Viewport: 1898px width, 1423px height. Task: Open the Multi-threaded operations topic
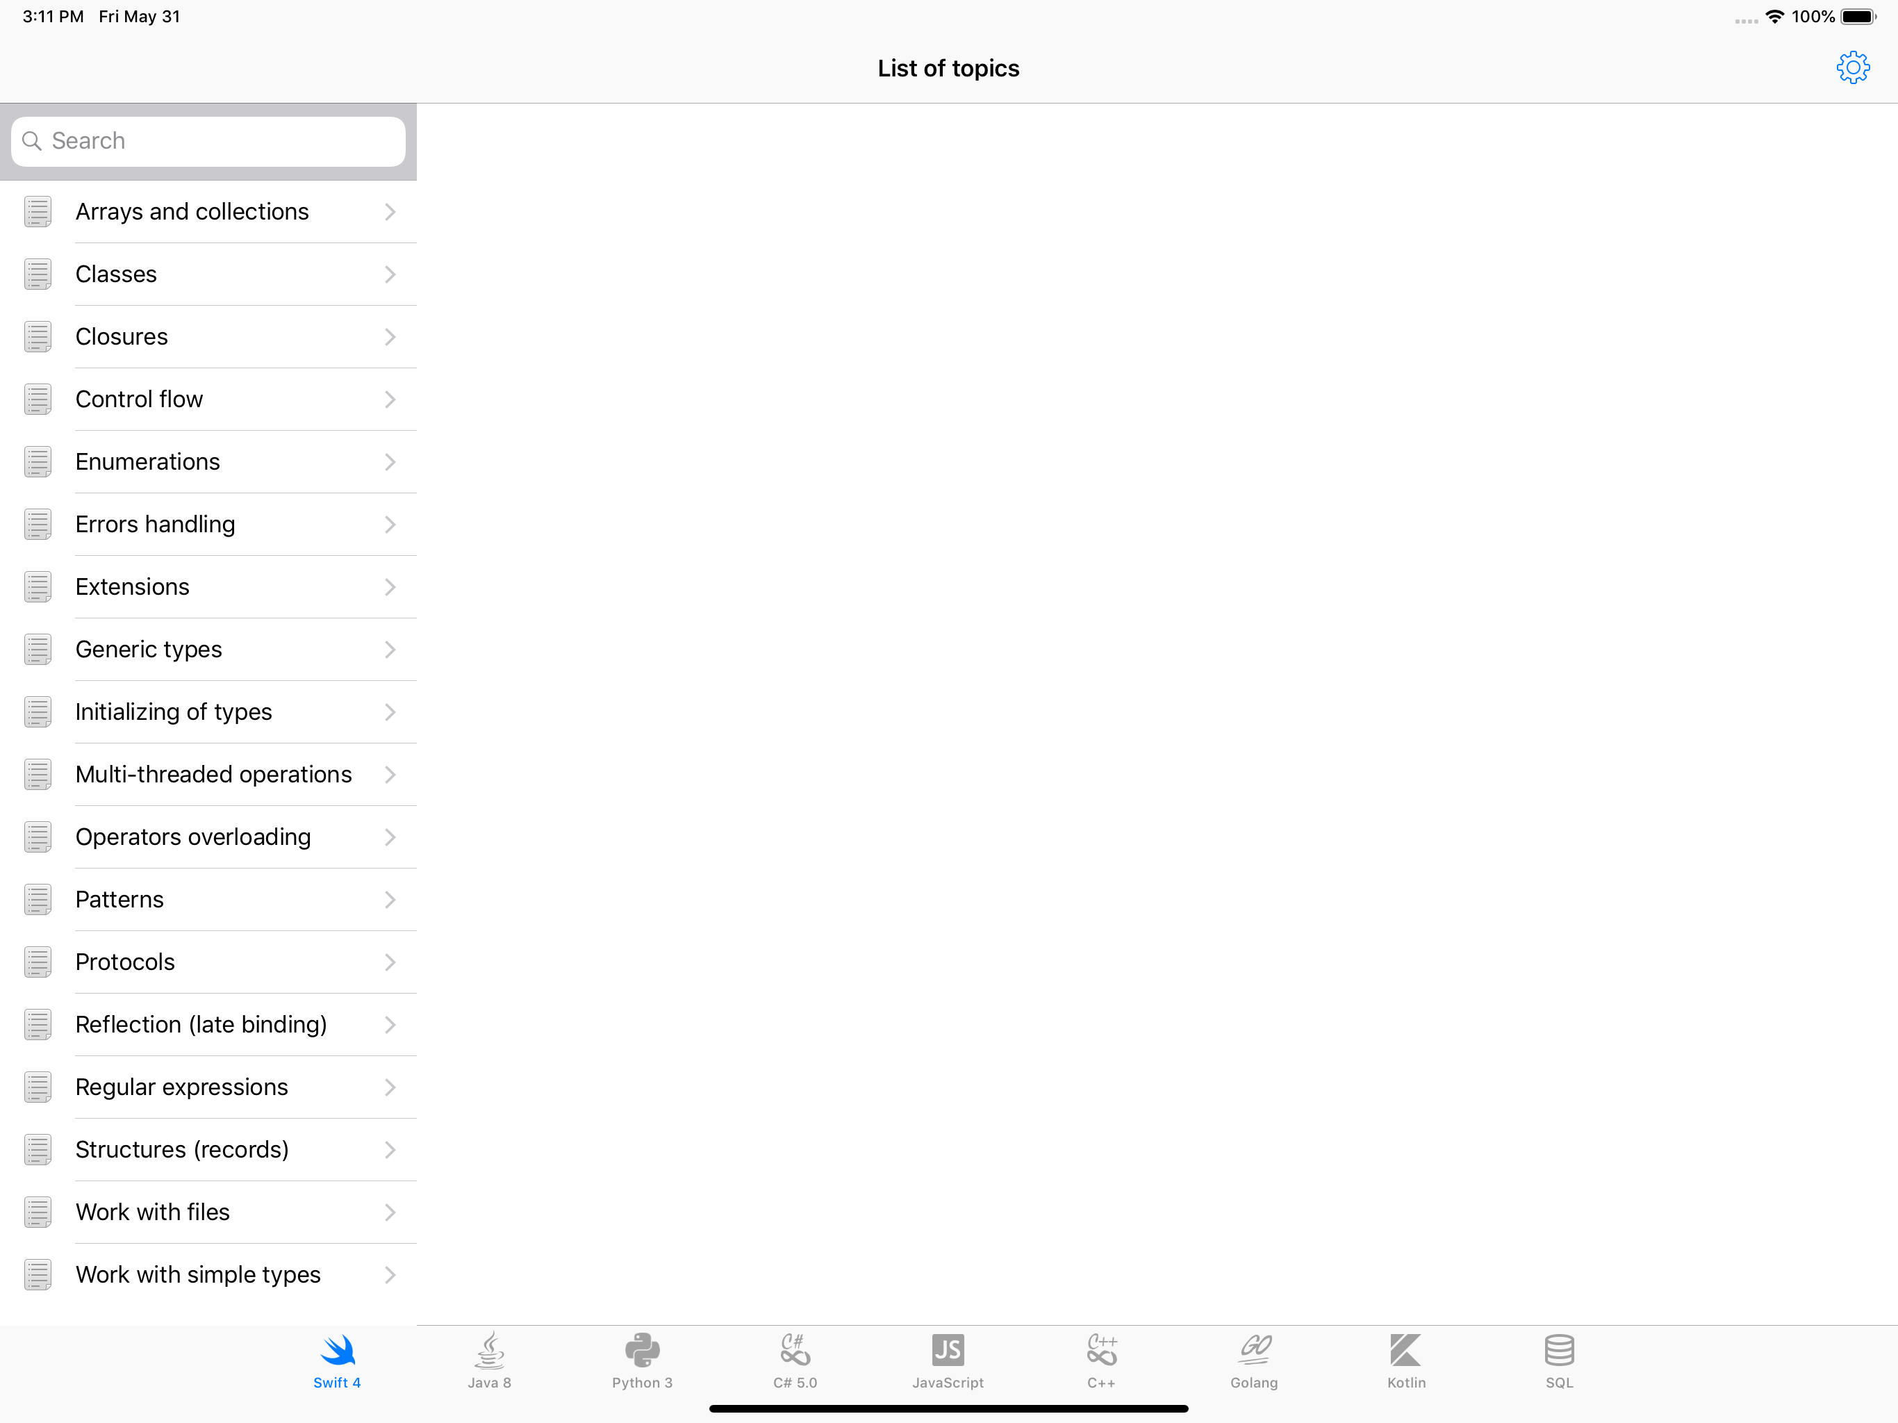[214, 775]
